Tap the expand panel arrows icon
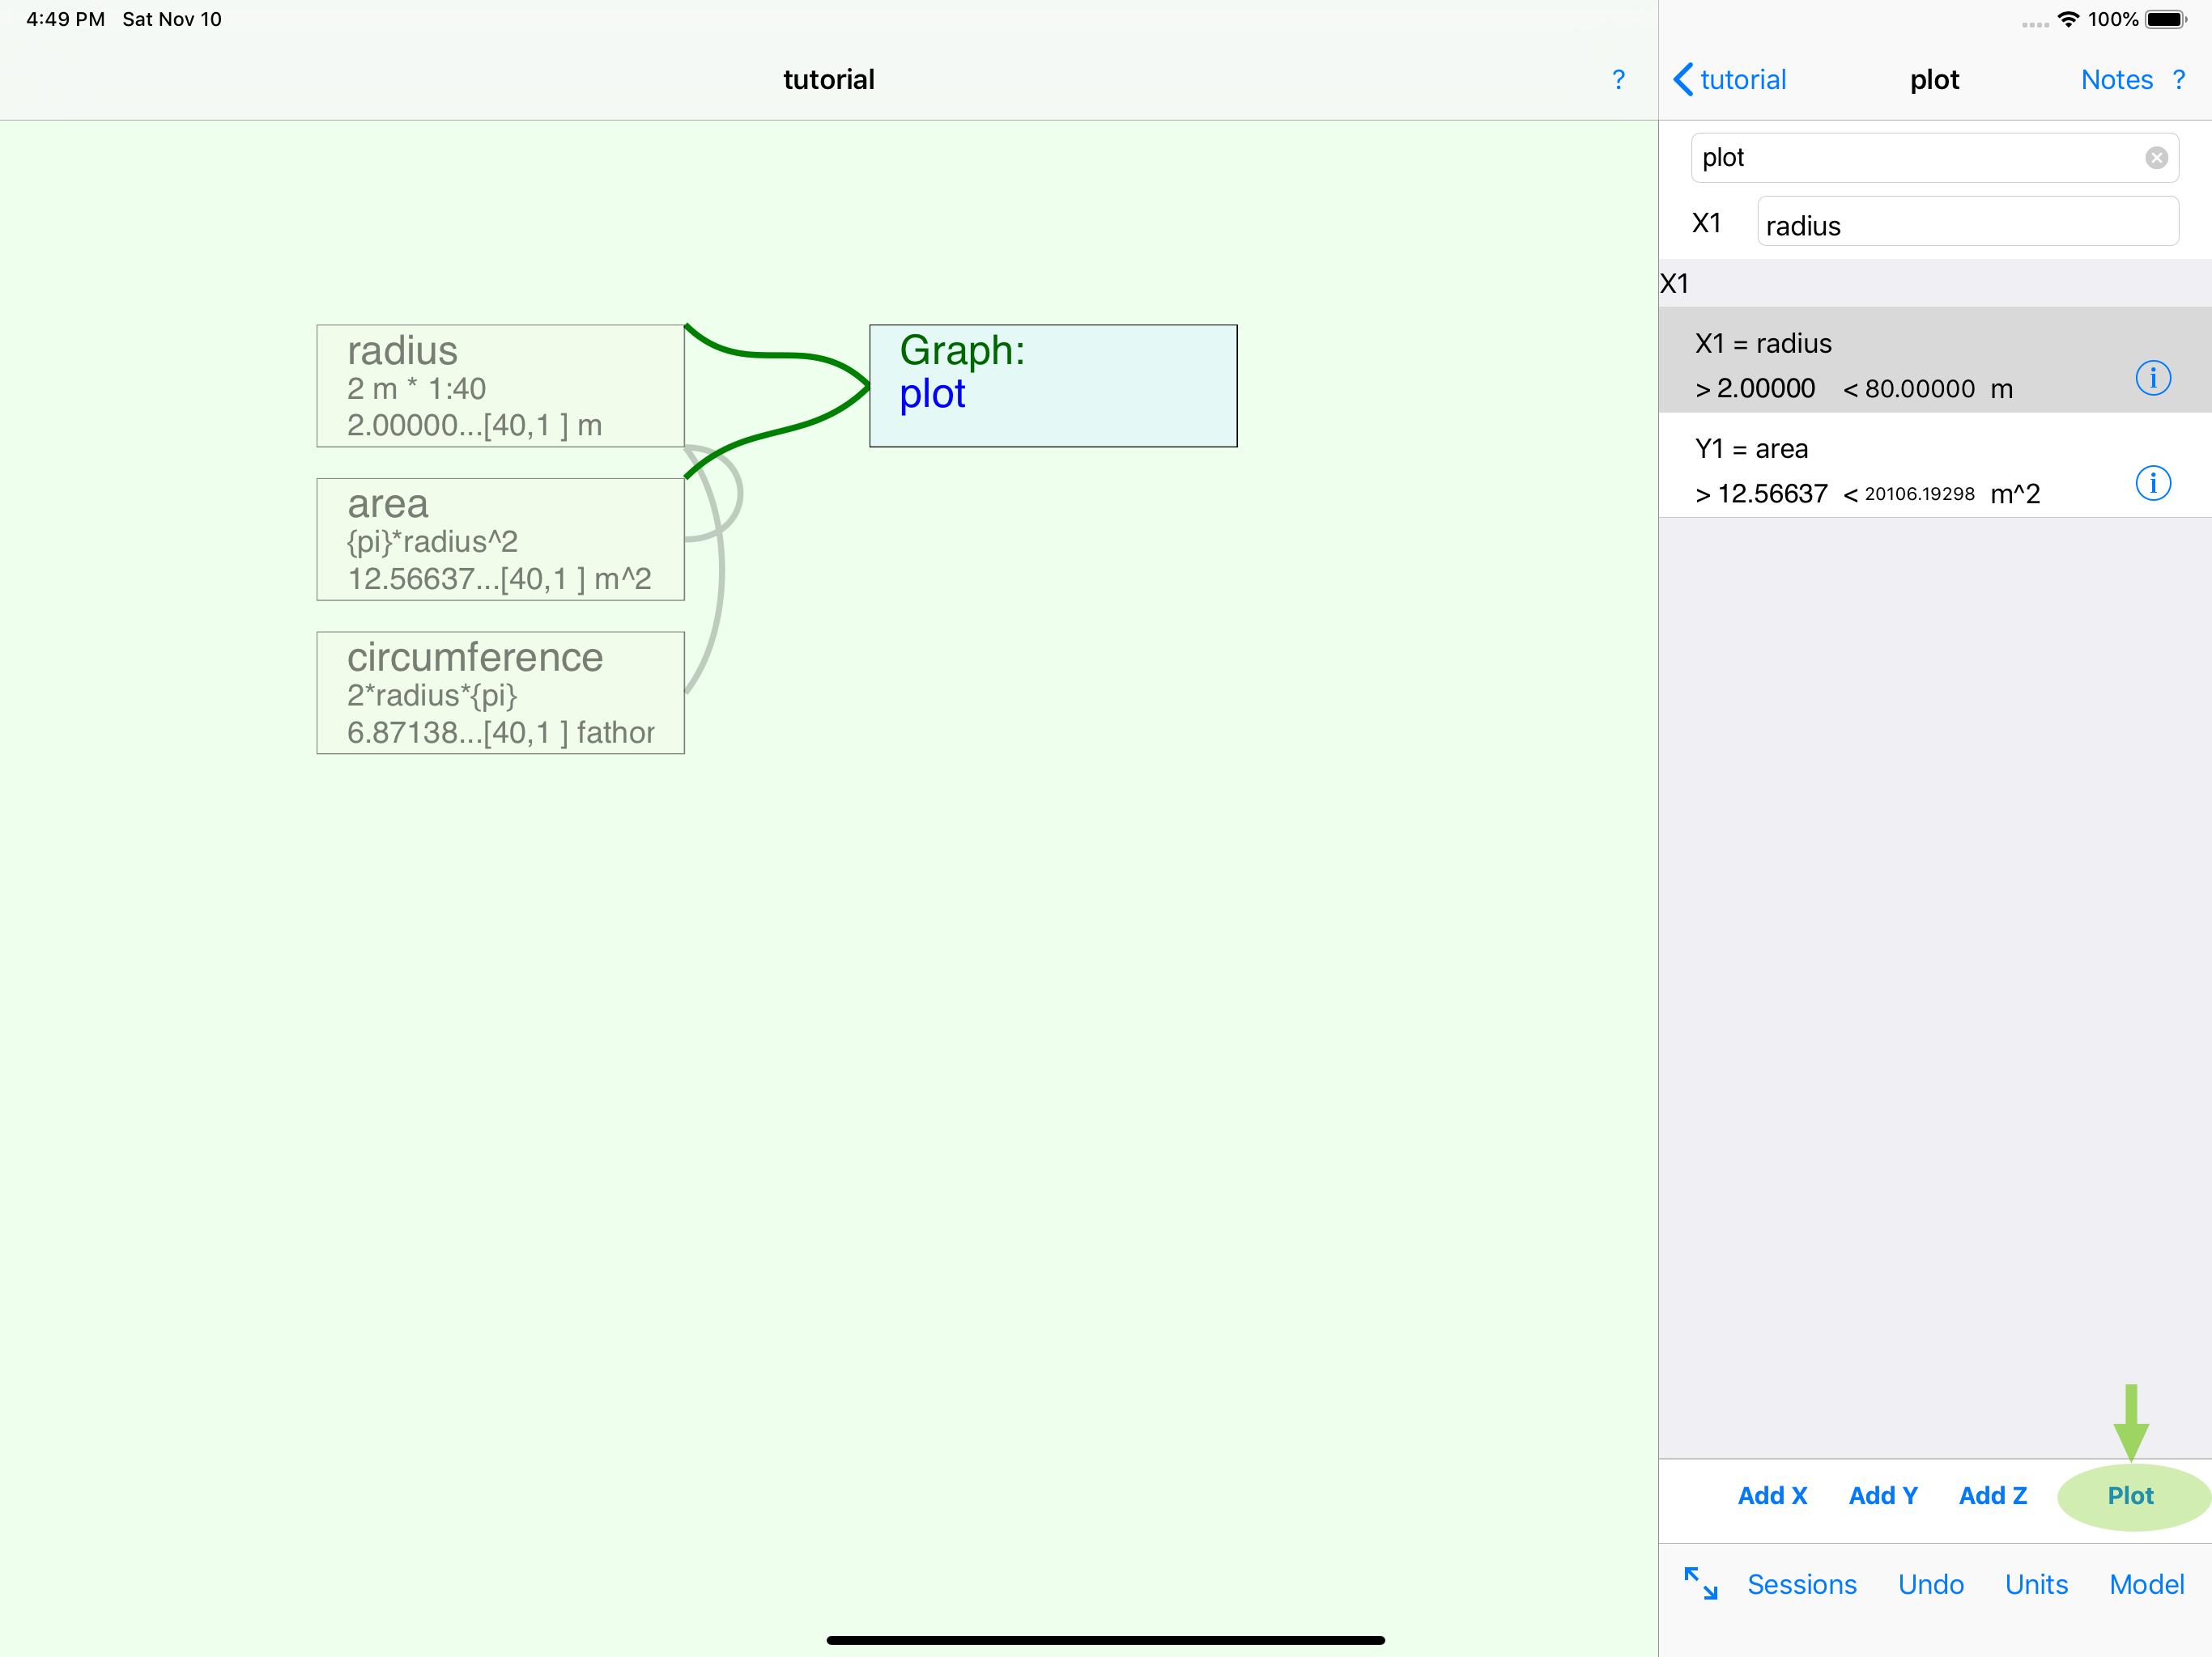 click(x=1700, y=1584)
